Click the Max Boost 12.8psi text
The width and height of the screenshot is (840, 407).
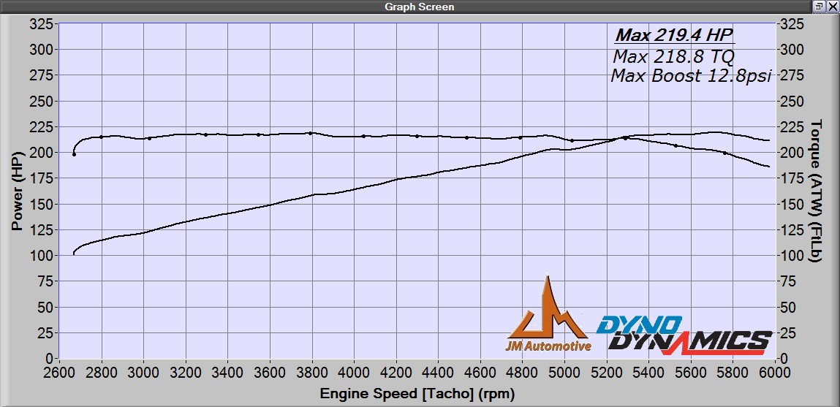pyautogui.click(x=691, y=76)
